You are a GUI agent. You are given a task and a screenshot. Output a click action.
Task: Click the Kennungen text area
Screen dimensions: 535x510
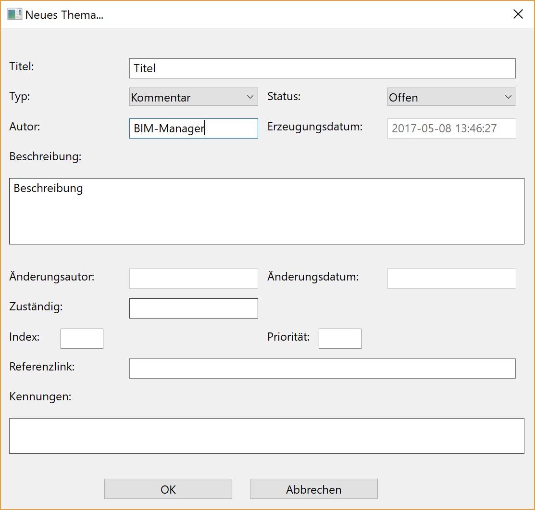(267, 436)
